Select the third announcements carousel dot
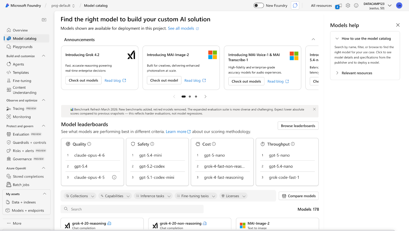Image resolution: width=409 pixels, height=231 pixels. (x=196, y=96)
